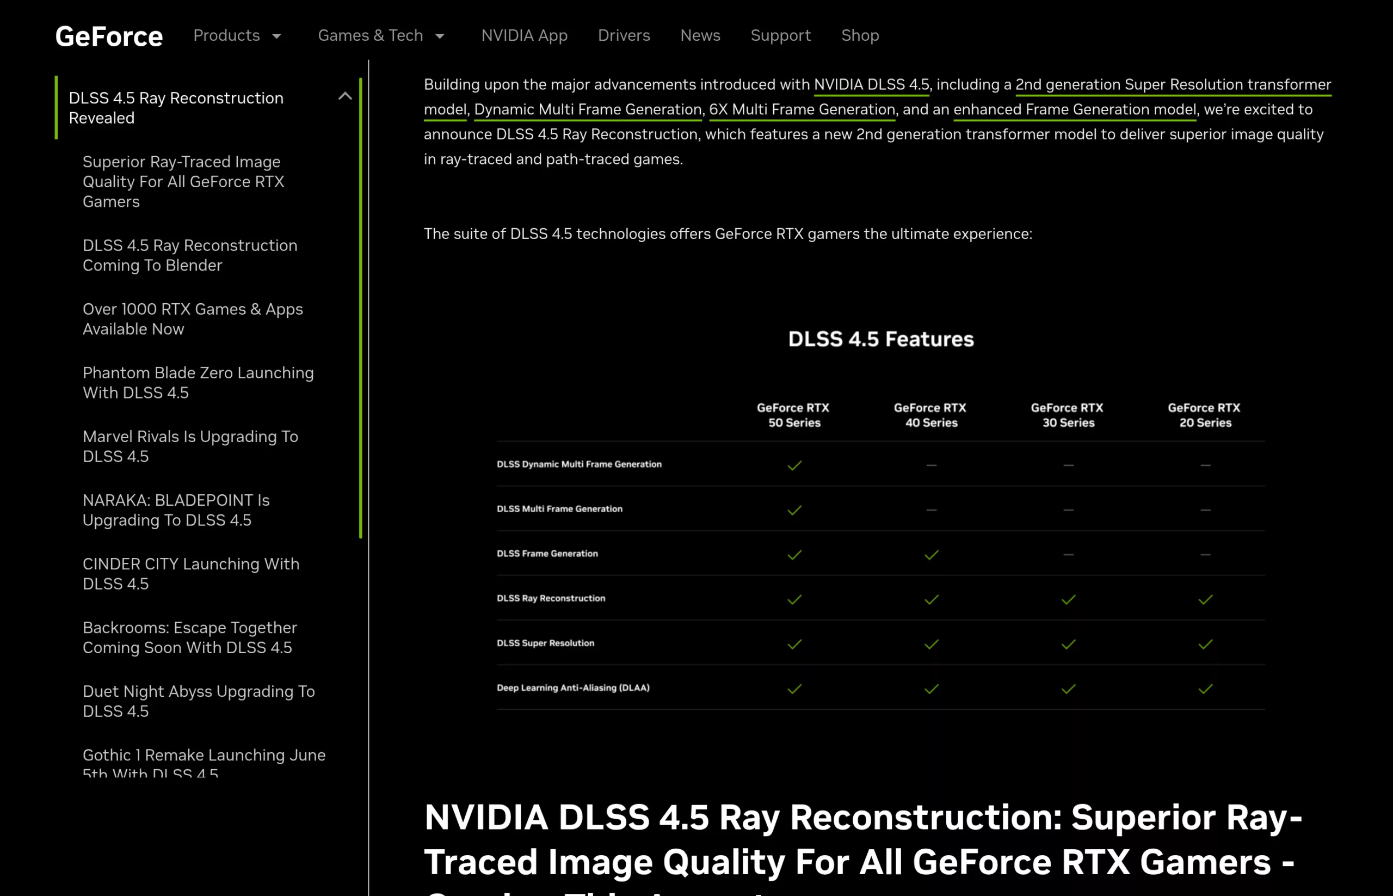Click 20 Series checkmark for Ray Reconstruction
Screen dimensions: 1393x896
pos(1205,600)
